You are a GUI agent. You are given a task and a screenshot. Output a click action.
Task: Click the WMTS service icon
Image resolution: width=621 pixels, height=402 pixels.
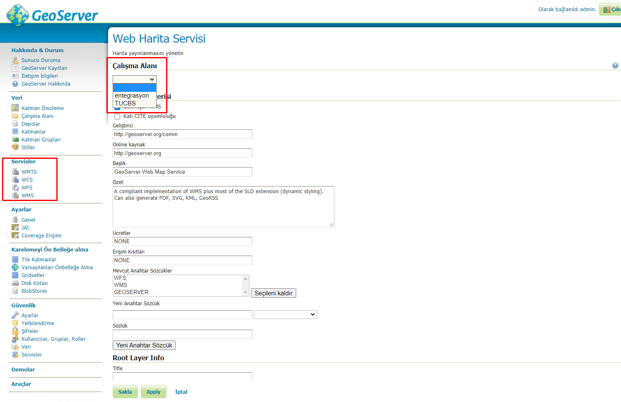coord(15,172)
